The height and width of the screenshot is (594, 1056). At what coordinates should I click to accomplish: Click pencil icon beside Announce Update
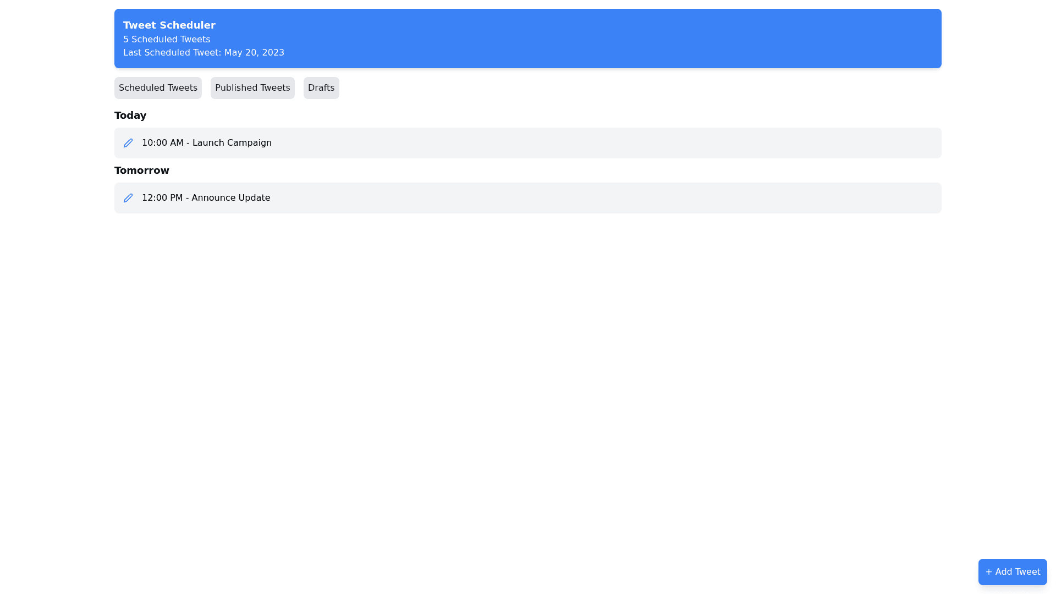[128, 198]
